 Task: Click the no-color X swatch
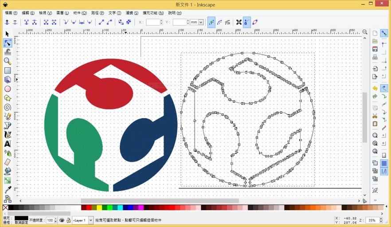(x=5, y=208)
